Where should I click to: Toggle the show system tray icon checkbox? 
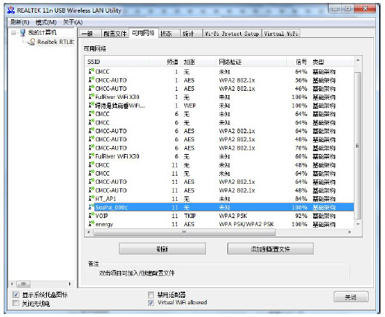(16, 295)
